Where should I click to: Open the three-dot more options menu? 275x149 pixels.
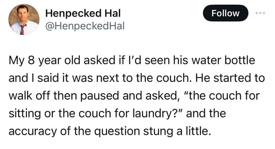[260, 14]
